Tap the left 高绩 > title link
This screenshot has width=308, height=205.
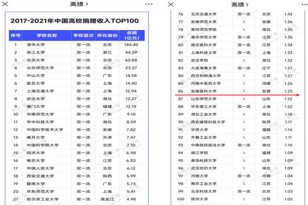(x=79, y=4)
